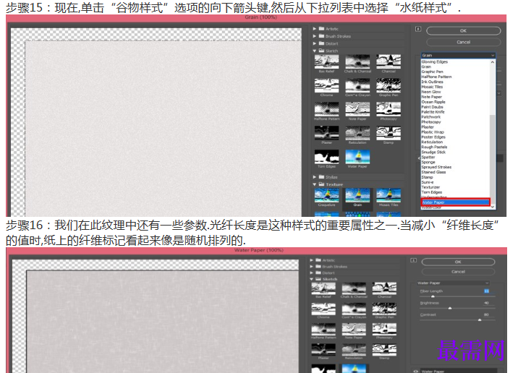Click OK in the Water Paper window
The image size is (518, 373).
[x=458, y=262]
